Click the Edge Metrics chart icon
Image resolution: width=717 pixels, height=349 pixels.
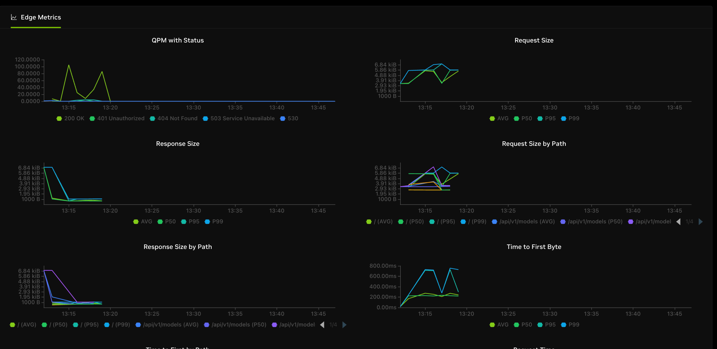(14, 17)
